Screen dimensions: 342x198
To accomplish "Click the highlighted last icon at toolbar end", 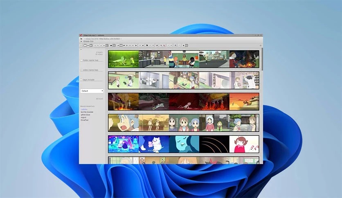I will click(x=187, y=45).
